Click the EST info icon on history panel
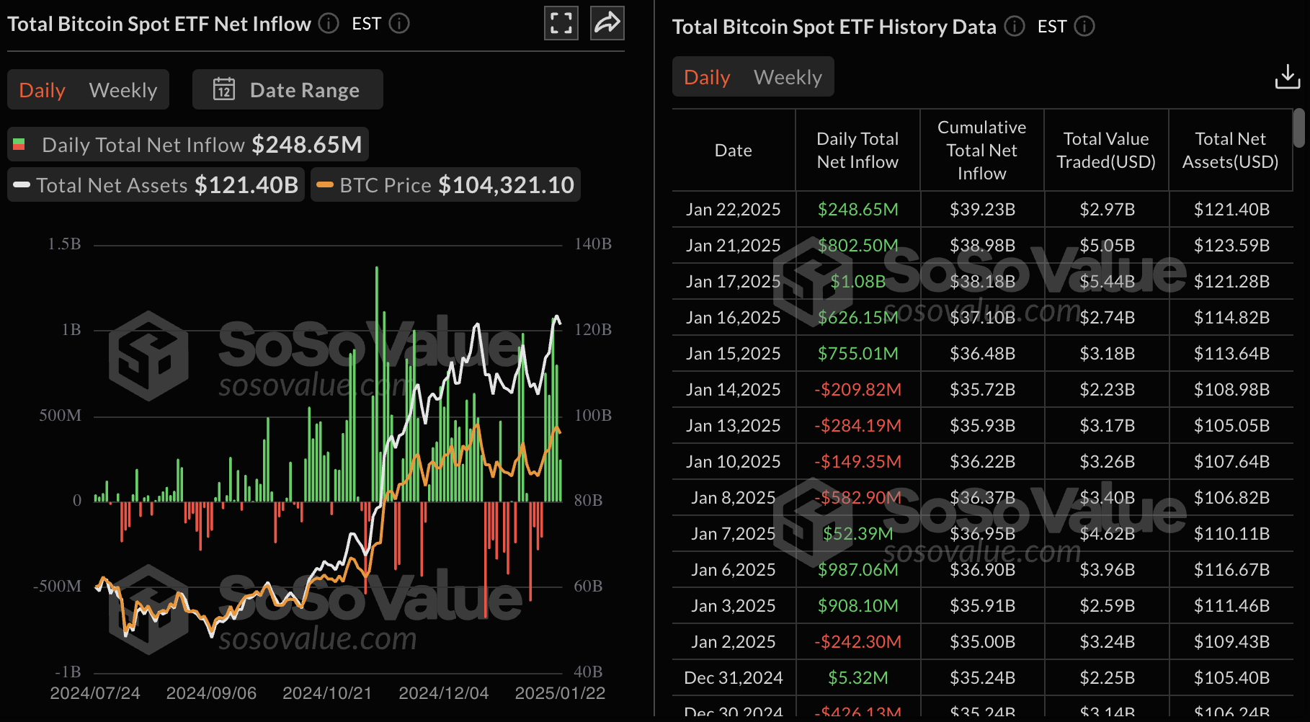The image size is (1310, 722). click(1085, 27)
